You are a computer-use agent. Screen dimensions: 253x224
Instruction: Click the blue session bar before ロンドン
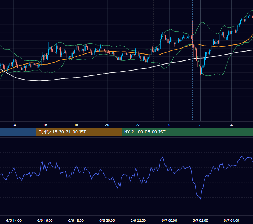click(18, 132)
